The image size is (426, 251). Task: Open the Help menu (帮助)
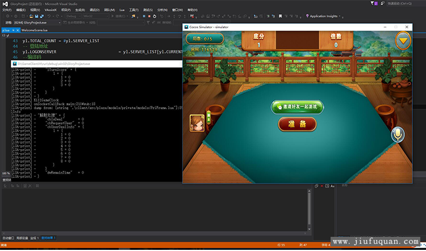coord(193,10)
